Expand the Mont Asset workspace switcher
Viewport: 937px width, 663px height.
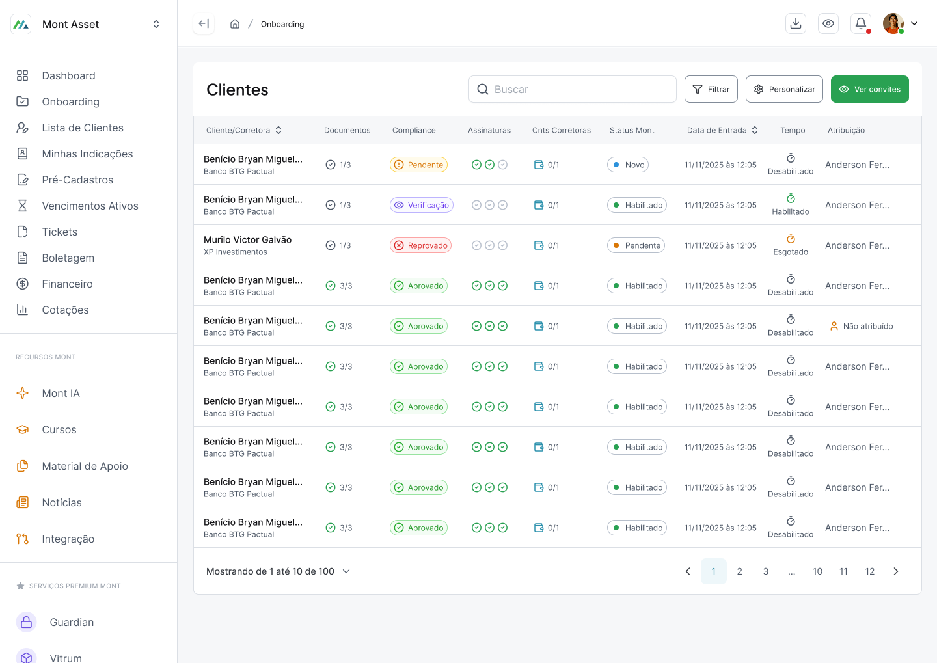(156, 24)
